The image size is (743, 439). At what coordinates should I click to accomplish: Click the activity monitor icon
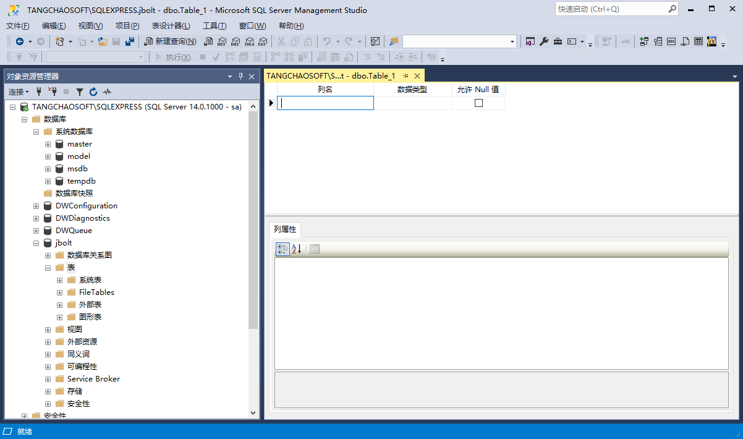tap(375, 41)
